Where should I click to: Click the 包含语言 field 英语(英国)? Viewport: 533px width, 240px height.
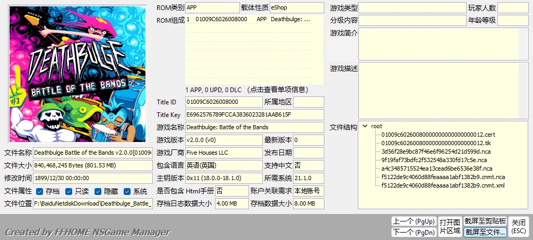[224, 165]
